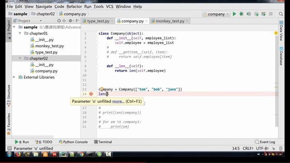This screenshot has height=163, width=290.
Task: Open the Navigate menu
Action: 44,6
